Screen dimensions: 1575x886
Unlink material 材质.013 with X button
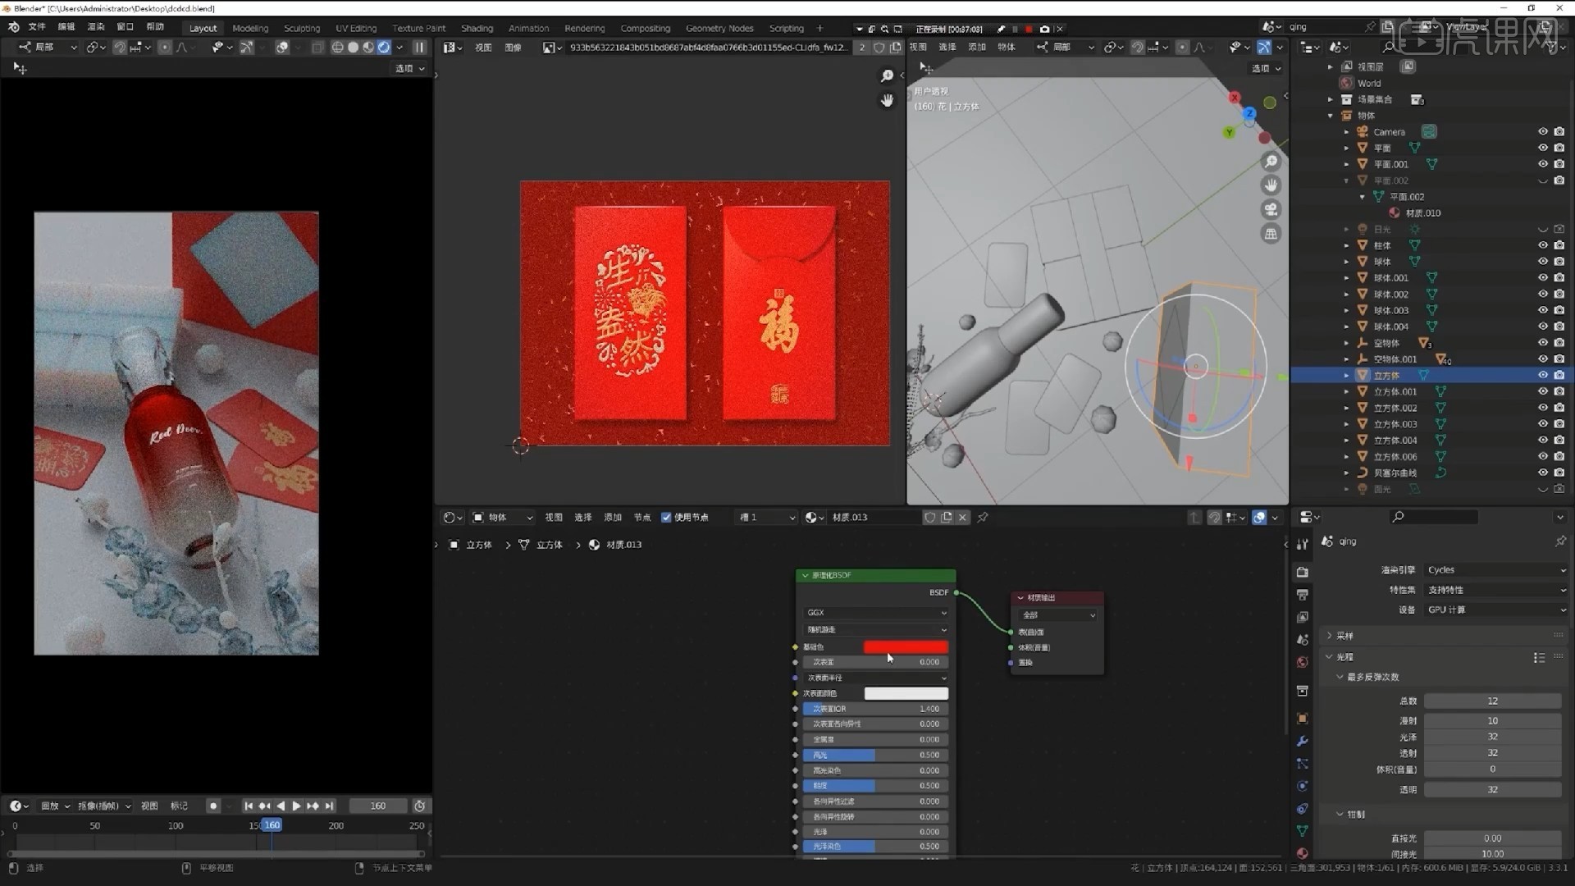[x=962, y=518]
